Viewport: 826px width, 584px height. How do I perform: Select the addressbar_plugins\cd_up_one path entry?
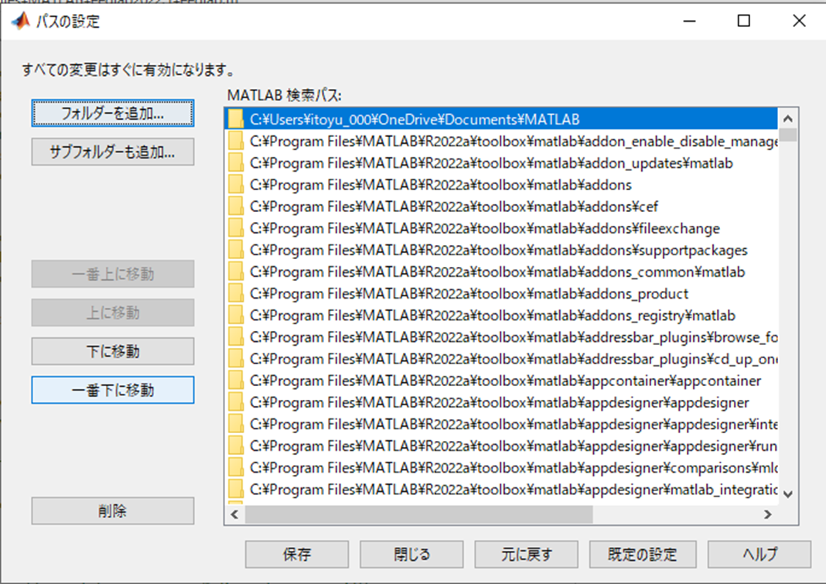coord(501,359)
